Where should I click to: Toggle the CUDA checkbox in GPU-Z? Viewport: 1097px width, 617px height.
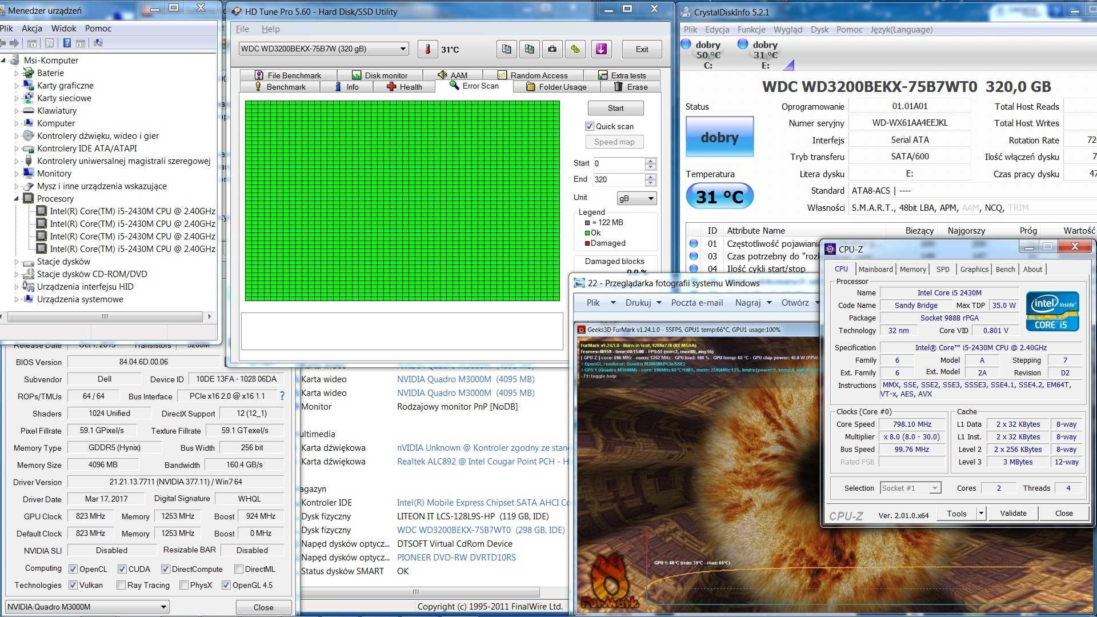pos(122,569)
